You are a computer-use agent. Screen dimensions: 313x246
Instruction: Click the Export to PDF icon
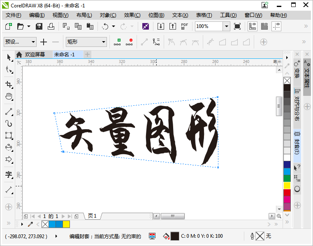[184, 26]
